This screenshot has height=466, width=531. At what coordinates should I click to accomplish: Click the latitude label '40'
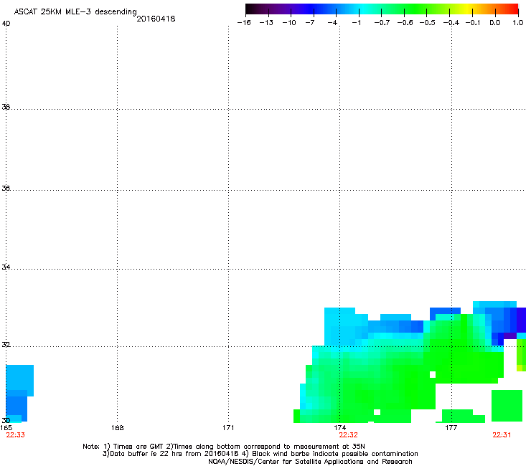pyautogui.click(x=6, y=24)
